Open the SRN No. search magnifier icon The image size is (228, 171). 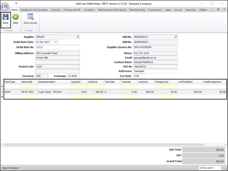(175, 37)
